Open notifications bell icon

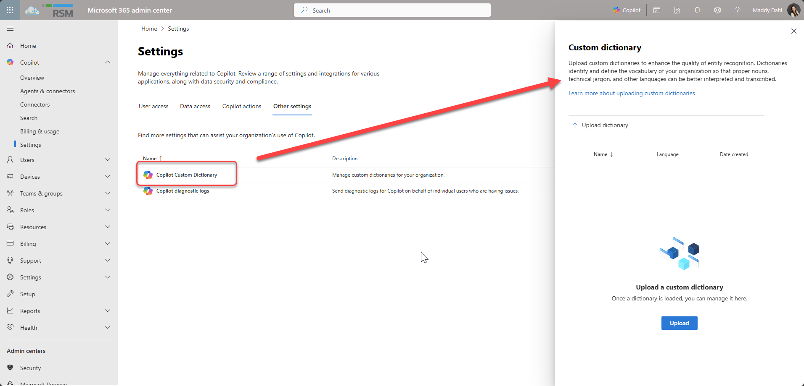(x=697, y=10)
